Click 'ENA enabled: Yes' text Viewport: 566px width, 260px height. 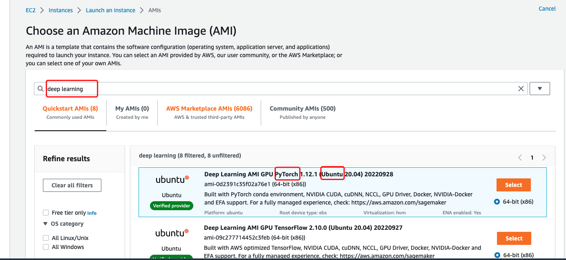[462, 213]
